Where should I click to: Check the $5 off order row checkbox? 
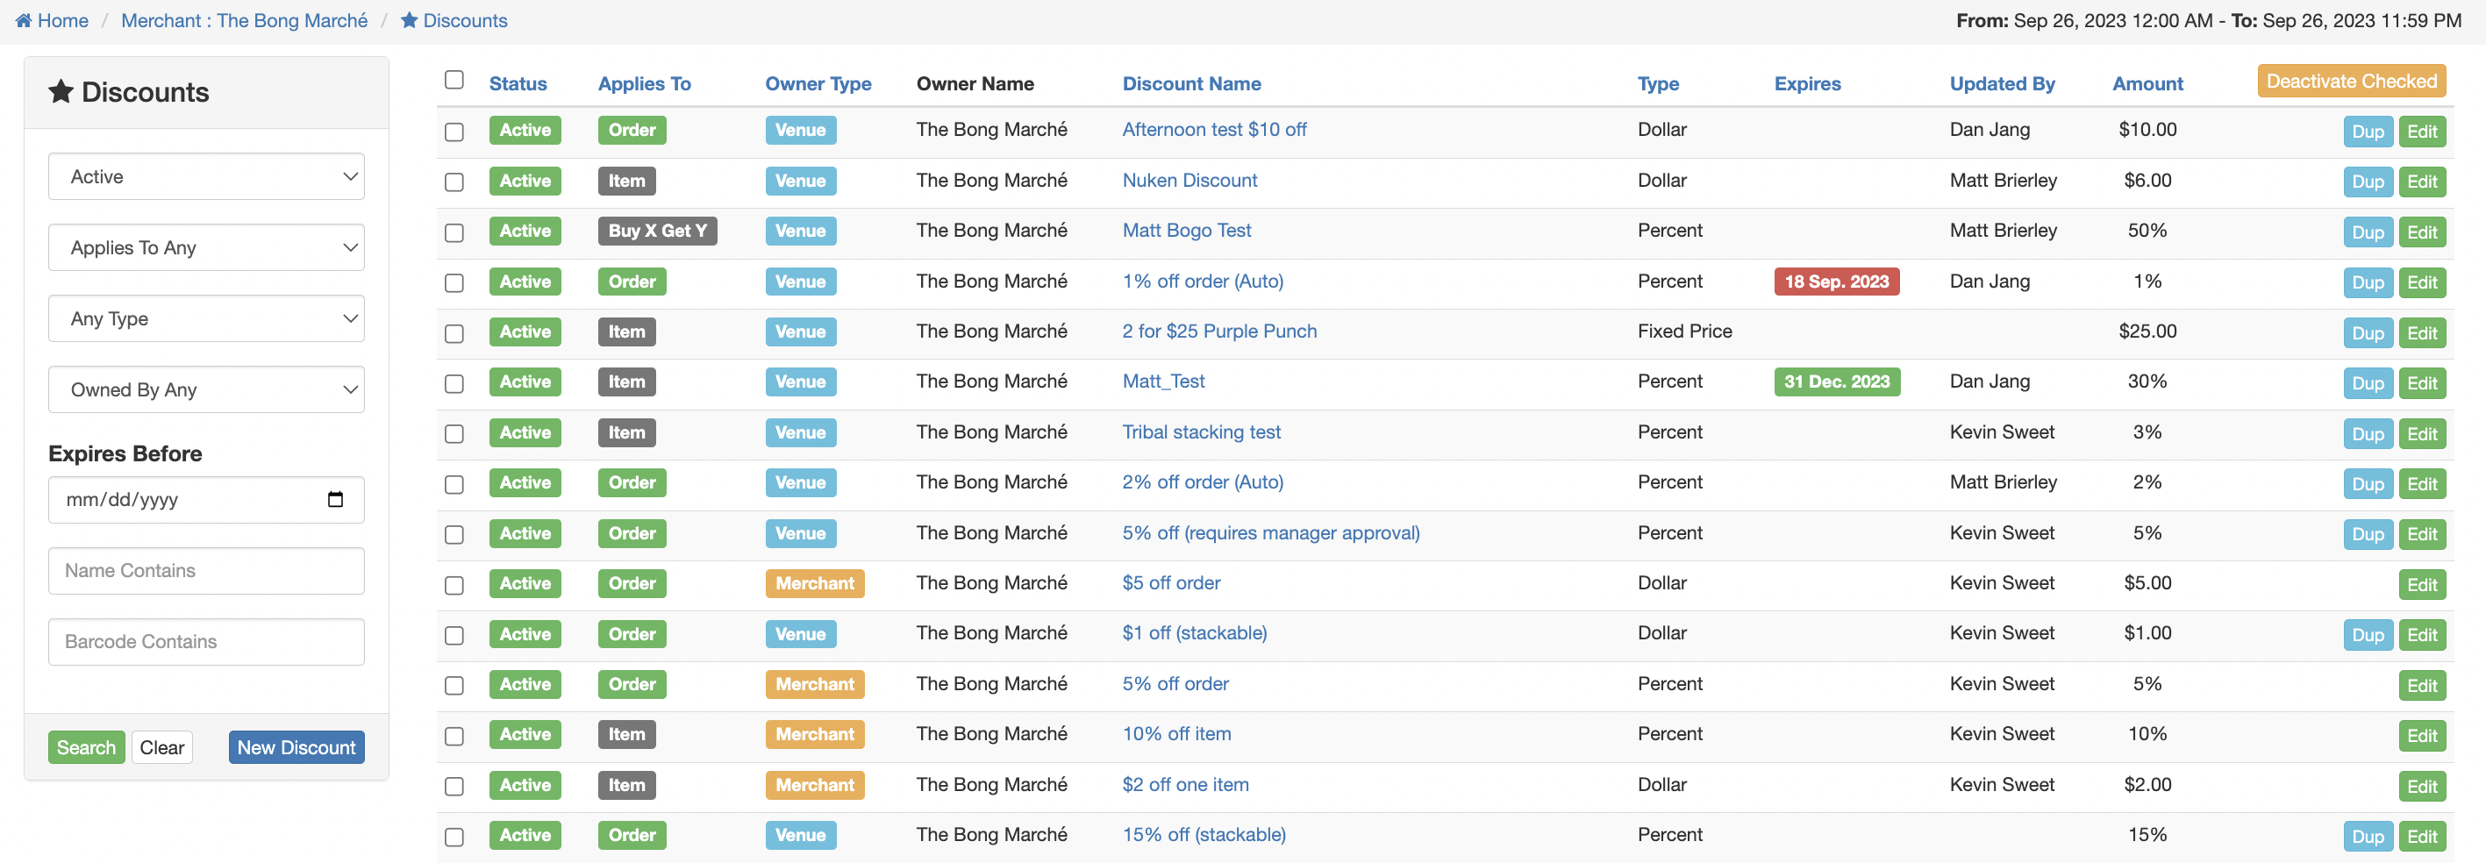point(454,585)
